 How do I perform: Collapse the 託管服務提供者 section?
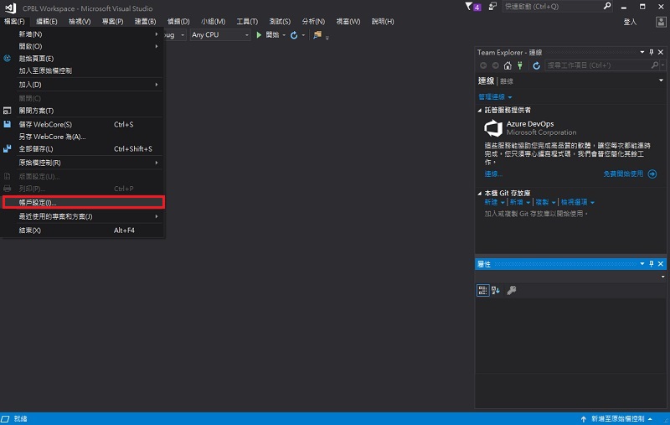(x=479, y=111)
